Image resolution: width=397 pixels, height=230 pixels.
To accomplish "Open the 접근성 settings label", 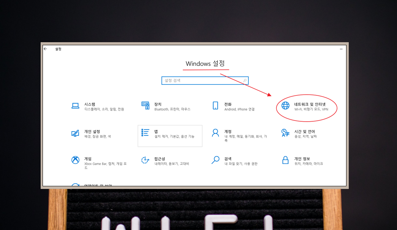I will [x=160, y=159].
